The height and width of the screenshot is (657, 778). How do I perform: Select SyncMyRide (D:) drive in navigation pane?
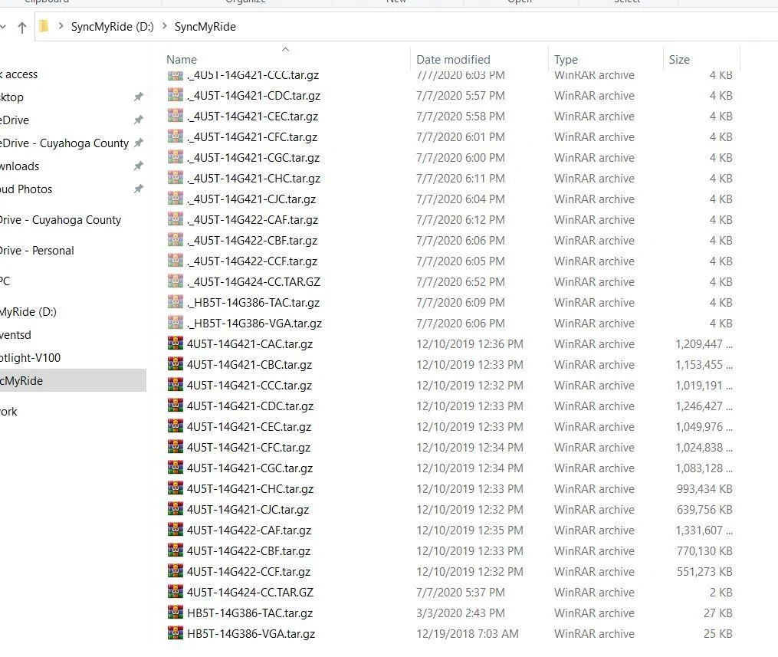pos(28,311)
